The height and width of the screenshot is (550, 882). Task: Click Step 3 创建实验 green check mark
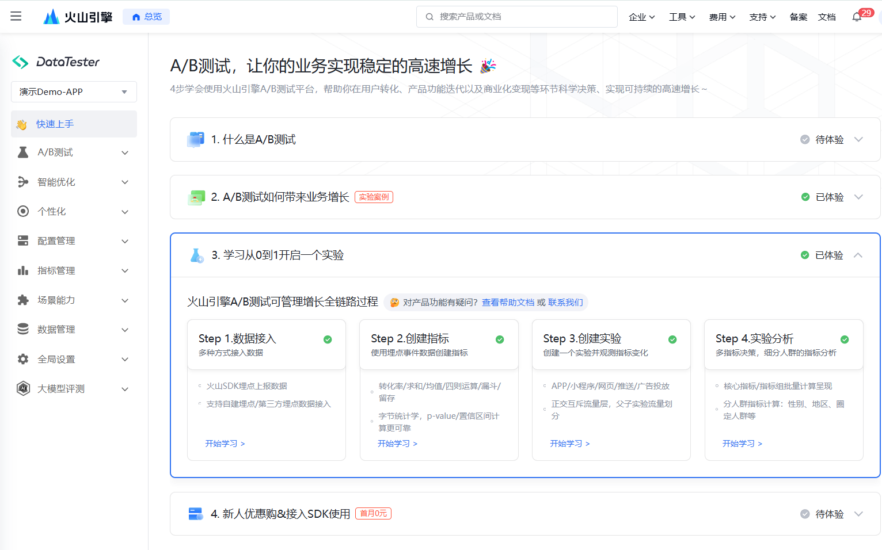tap(672, 339)
